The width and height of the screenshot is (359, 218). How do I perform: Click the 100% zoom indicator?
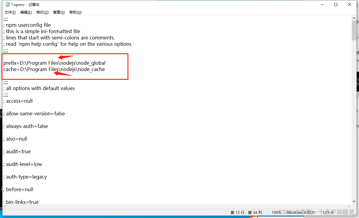click(x=276, y=212)
